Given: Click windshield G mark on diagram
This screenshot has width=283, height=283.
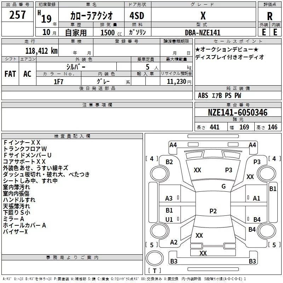Looking at the screenshot, I should click(224, 186).
